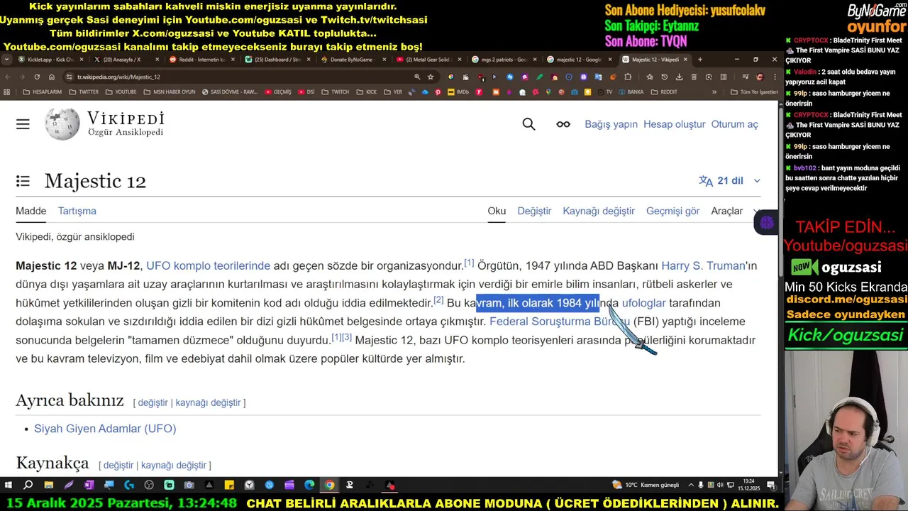Select the Geçmişi gör history tab
The height and width of the screenshot is (511, 908).
click(673, 211)
